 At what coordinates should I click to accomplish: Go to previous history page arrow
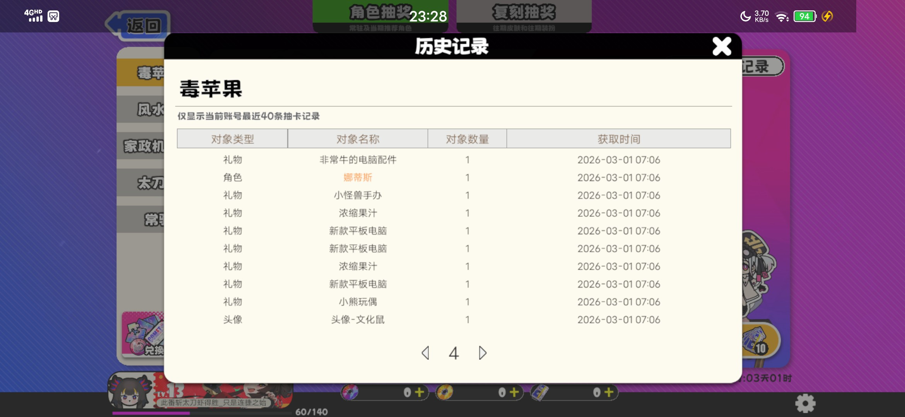(x=425, y=353)
